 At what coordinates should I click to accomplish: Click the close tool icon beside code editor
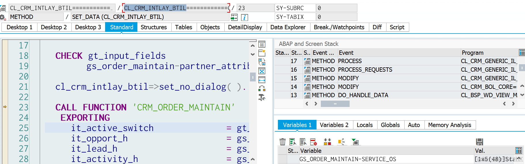(262, 44)
